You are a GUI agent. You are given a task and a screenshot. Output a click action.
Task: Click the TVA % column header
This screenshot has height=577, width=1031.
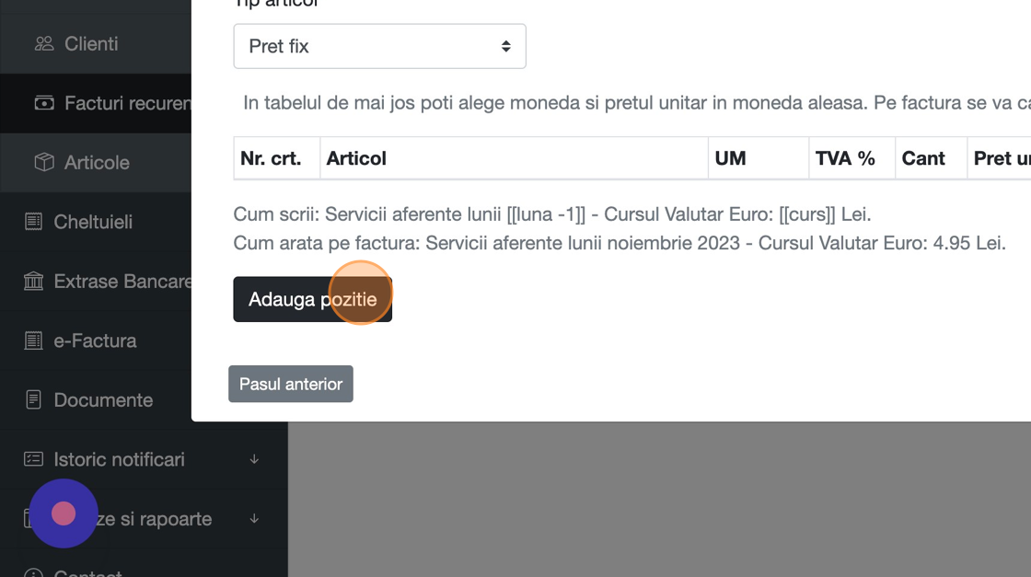pos(844,158)
